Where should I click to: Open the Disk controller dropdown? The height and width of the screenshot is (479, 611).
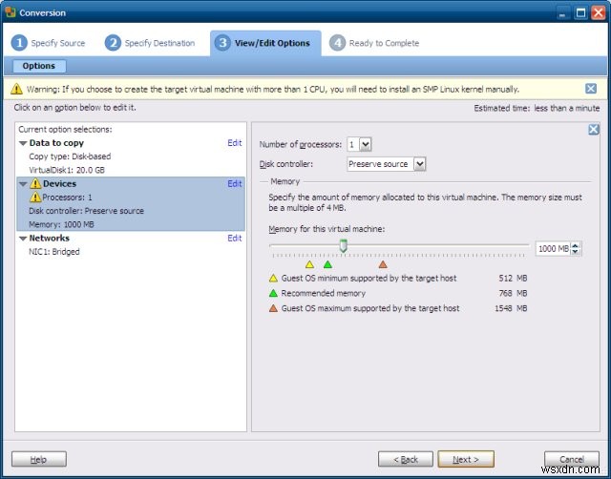(420, 164)
